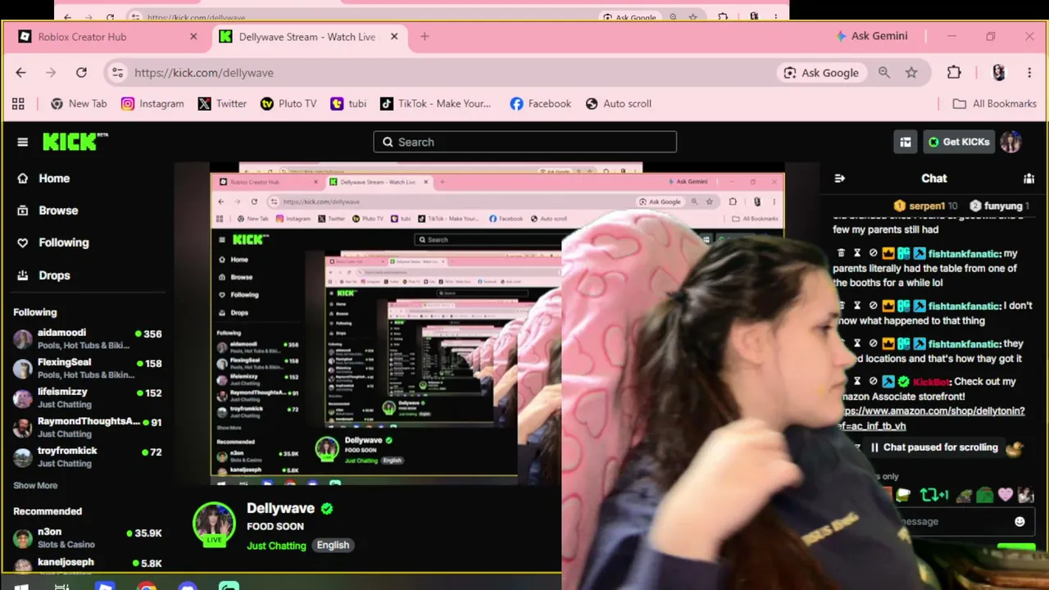
Task: Open the Kick user profile avatar menu
Action: pyautogui.click(x=1011, y=142)
